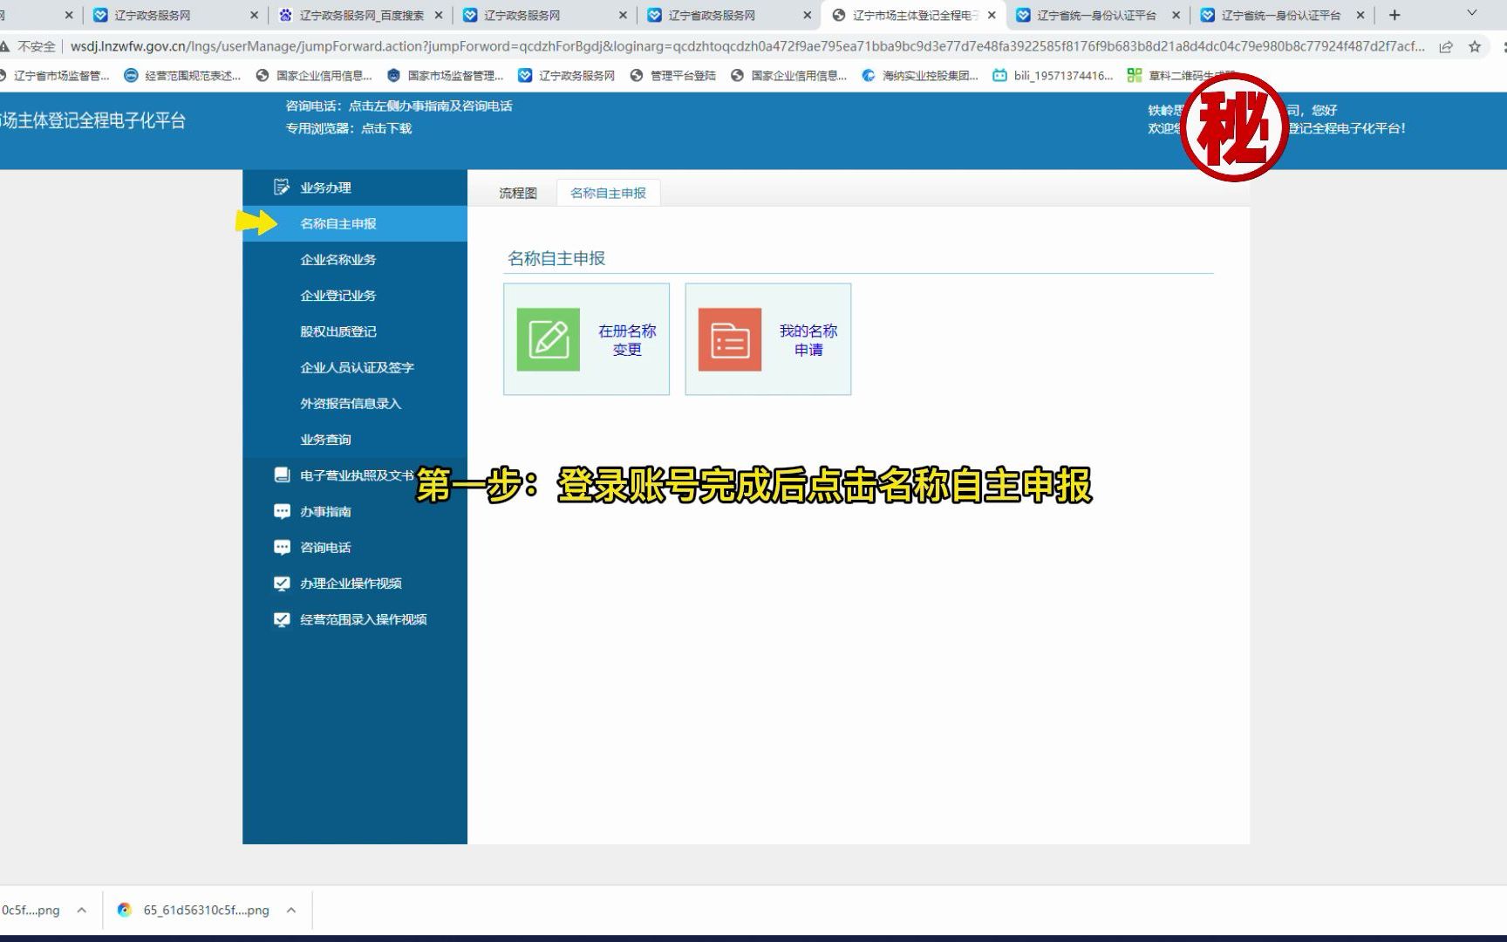Click the 办事指南 chat bubble icon
The height and width of the screenshot is (942, 1507).
pyautogui.click(x=282, y=511)
